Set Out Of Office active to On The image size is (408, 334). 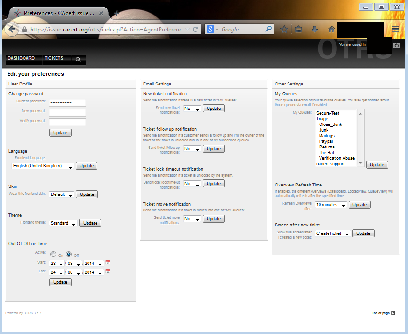pos(53,254)
